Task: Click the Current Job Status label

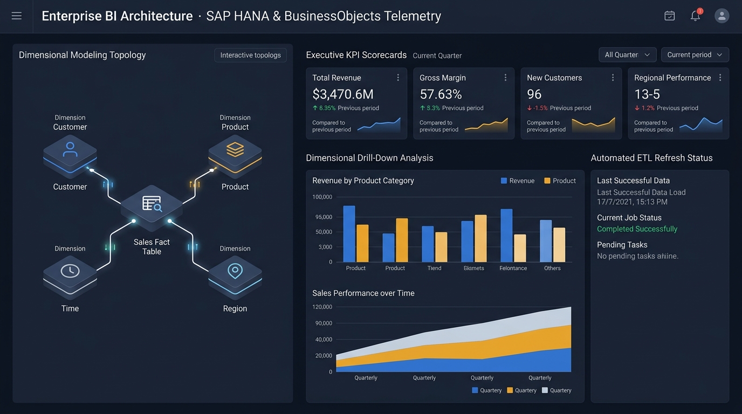Action: click(x=629, y=218)
